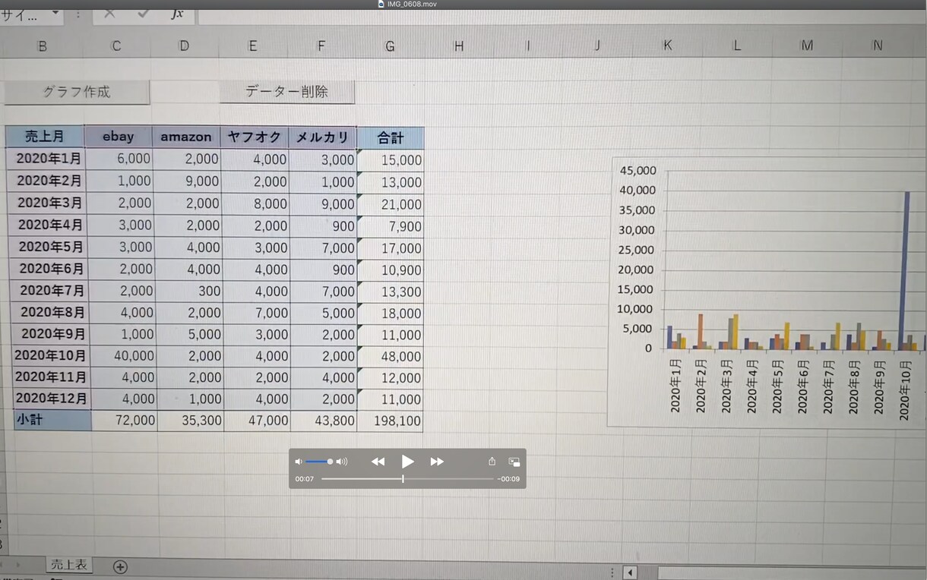Select the メルカリ header cell

coord(322,137)
